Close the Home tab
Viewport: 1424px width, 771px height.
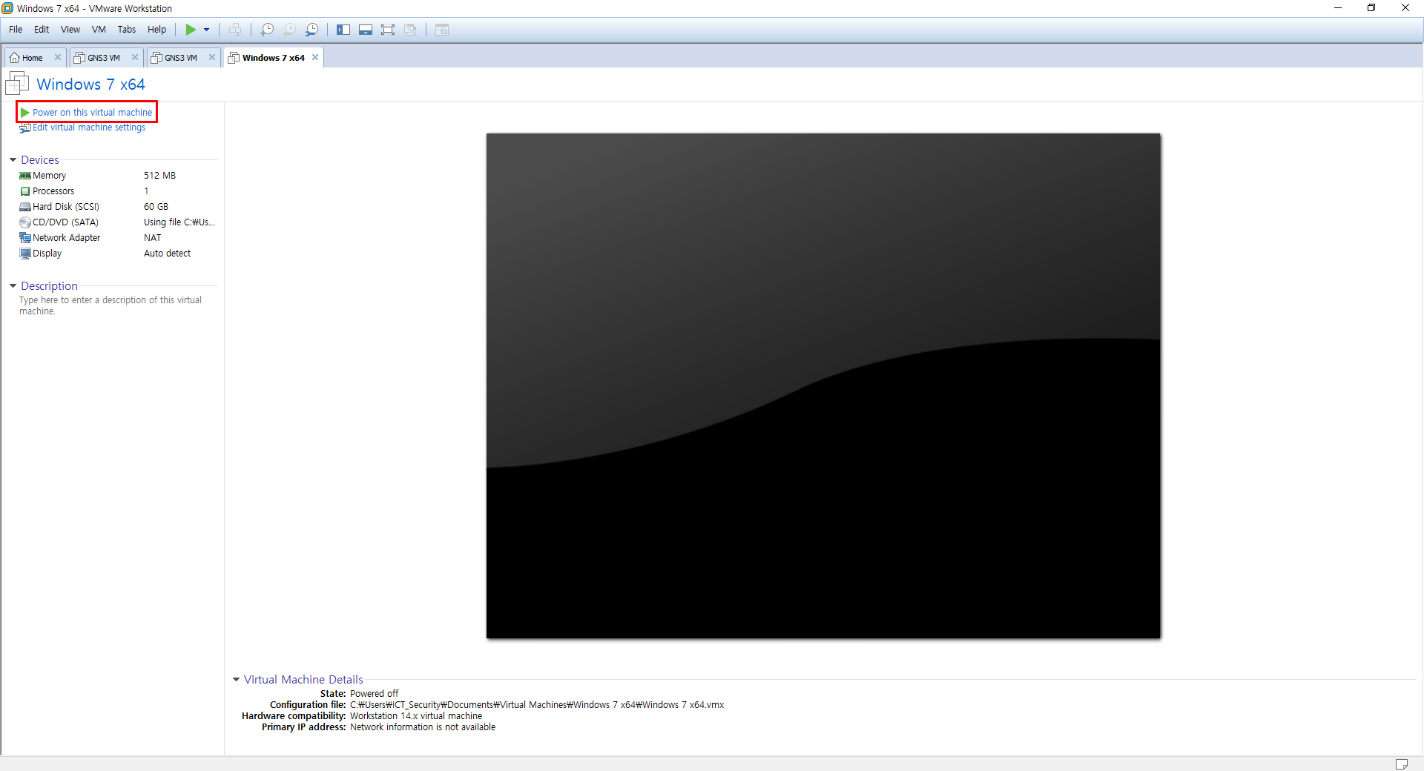[x=58, y=57]
